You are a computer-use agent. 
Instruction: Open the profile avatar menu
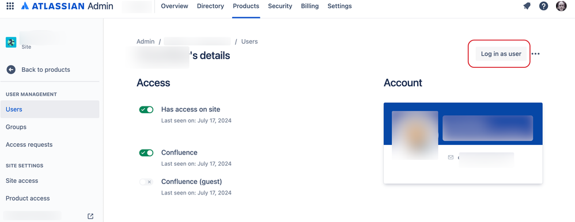click(561, 6)
